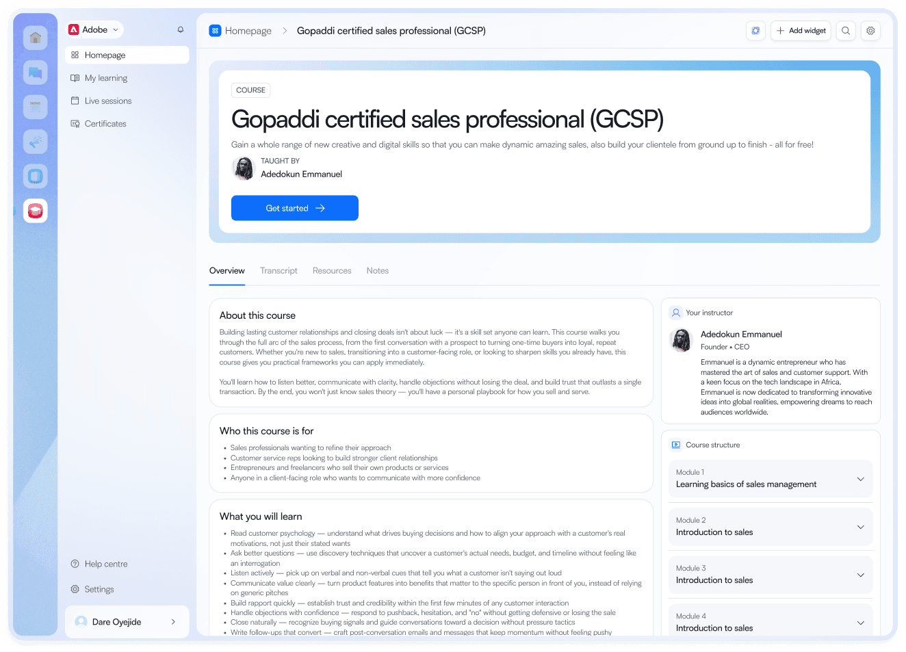Open the chat bubbles app icon

tap(36, 72)
